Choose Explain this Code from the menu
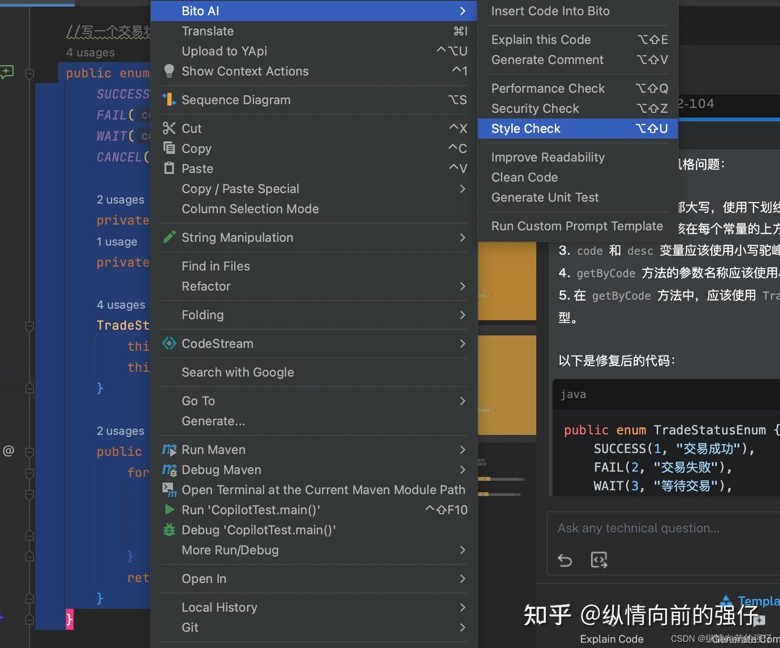 point(541,39)
